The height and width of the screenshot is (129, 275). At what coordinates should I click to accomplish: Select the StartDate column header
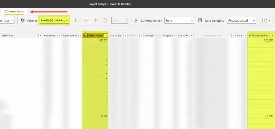tap(115, 36)
